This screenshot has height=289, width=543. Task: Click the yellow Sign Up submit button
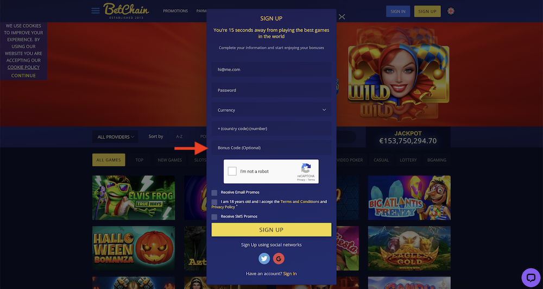[271, 230]
